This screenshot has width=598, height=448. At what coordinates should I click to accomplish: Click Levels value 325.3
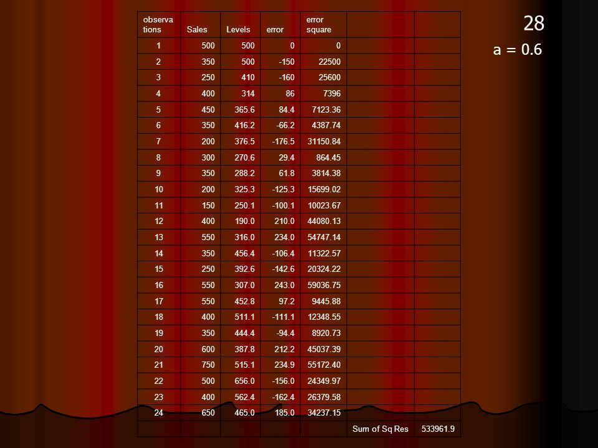[x=244, y=189]
